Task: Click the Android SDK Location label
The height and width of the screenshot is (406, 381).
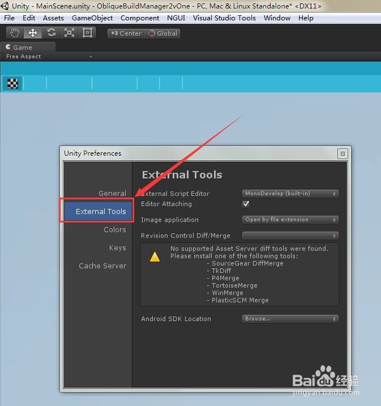Action: tap(176, 319)
